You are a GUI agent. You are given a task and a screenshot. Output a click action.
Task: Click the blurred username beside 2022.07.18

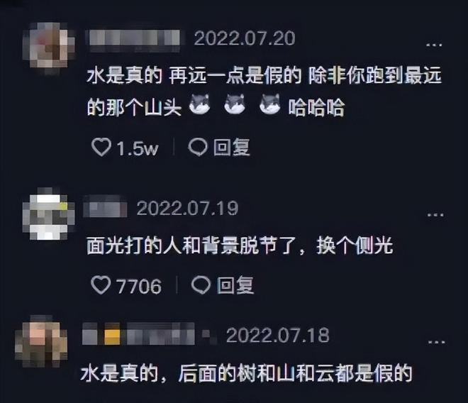pyautogui.click(x=138, y=334)
